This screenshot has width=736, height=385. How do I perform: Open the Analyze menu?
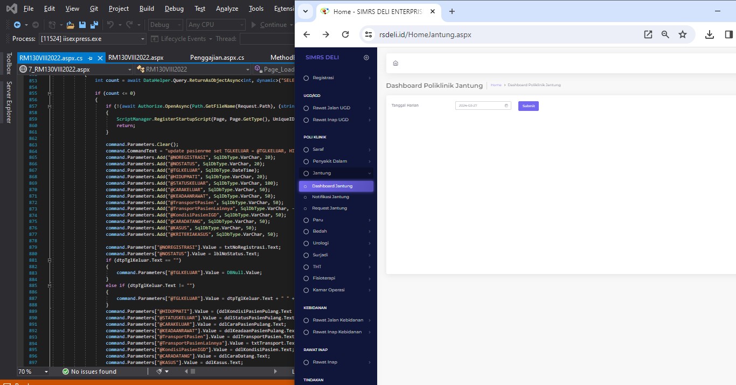[227, 9]
